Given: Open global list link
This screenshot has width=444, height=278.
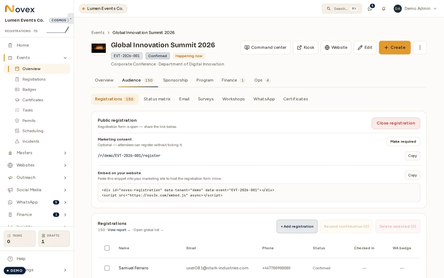Looking at the screenshot, I should point(148,230).
